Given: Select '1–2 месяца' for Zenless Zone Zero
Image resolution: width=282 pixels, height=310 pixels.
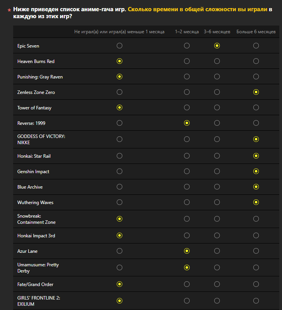Looking at the screenshot, I should click(x=186, y=92).
